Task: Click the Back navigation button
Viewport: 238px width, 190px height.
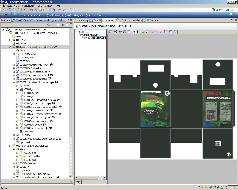Action: tap(5, 14)
